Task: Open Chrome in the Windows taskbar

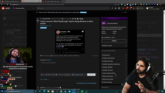Action: pos(61,91)
